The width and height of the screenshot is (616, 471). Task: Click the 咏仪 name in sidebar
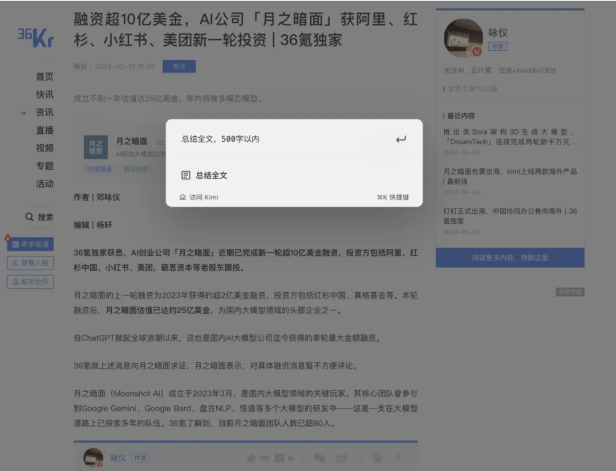tap(498, 32)
